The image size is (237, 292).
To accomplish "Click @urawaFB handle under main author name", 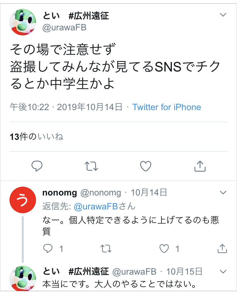I will (x=64, y=27).
